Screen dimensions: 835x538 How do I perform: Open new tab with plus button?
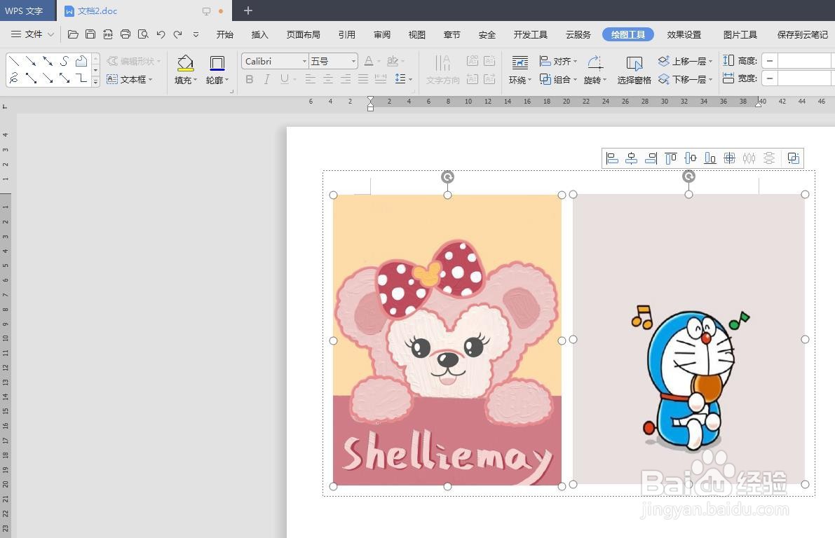point(247,11)
